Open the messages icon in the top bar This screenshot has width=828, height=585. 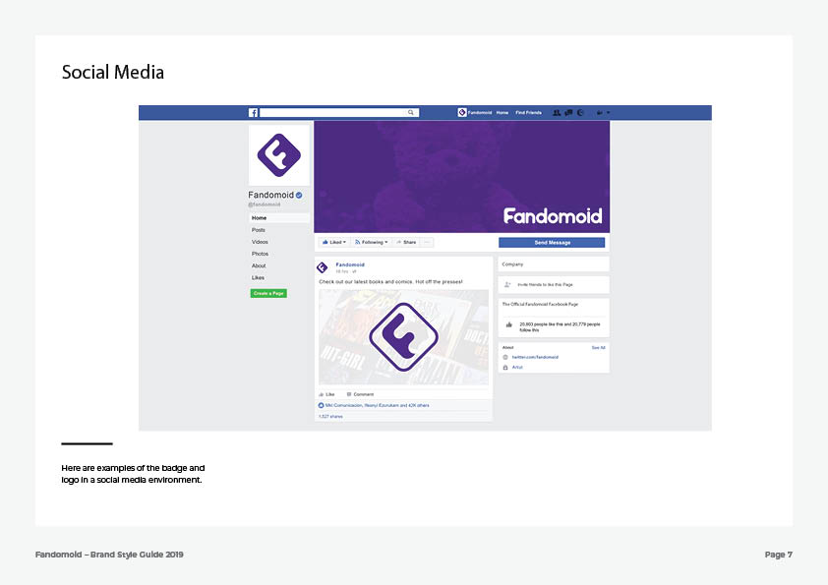(568, 113)
